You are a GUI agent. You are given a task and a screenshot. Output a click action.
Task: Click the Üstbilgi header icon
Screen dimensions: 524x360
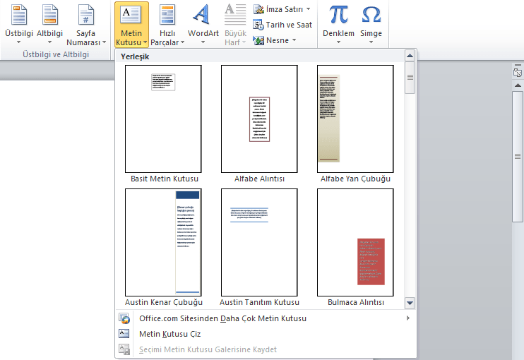point(19,16)
